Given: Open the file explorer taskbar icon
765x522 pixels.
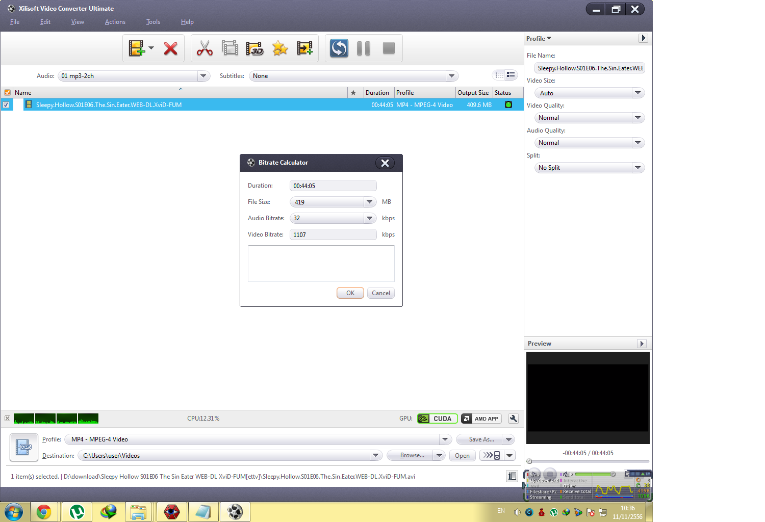Looking at the screenshot, I should [138, 512].
